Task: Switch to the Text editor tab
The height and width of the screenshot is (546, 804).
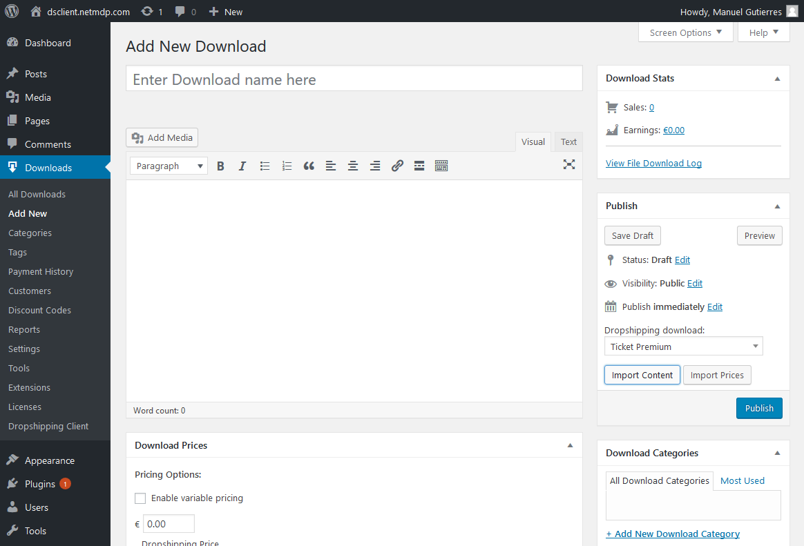Action: 568,142
